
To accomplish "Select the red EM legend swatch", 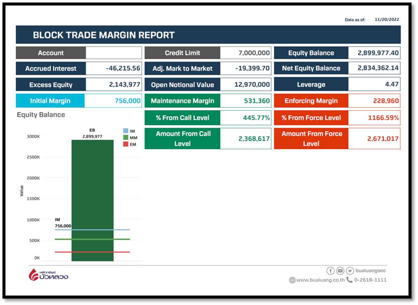I will [x=126, y=144].
